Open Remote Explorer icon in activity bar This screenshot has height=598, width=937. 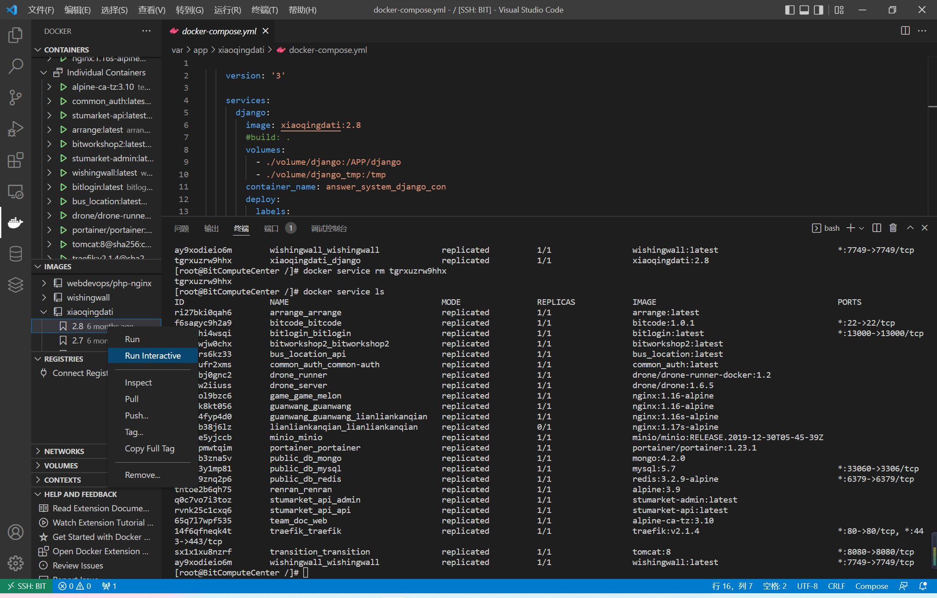click(16, 191)
